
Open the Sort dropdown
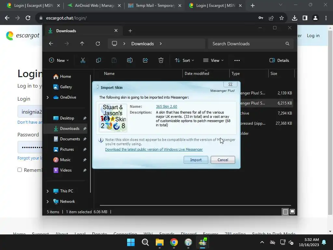pyautogui.click(x=184, y=60)
